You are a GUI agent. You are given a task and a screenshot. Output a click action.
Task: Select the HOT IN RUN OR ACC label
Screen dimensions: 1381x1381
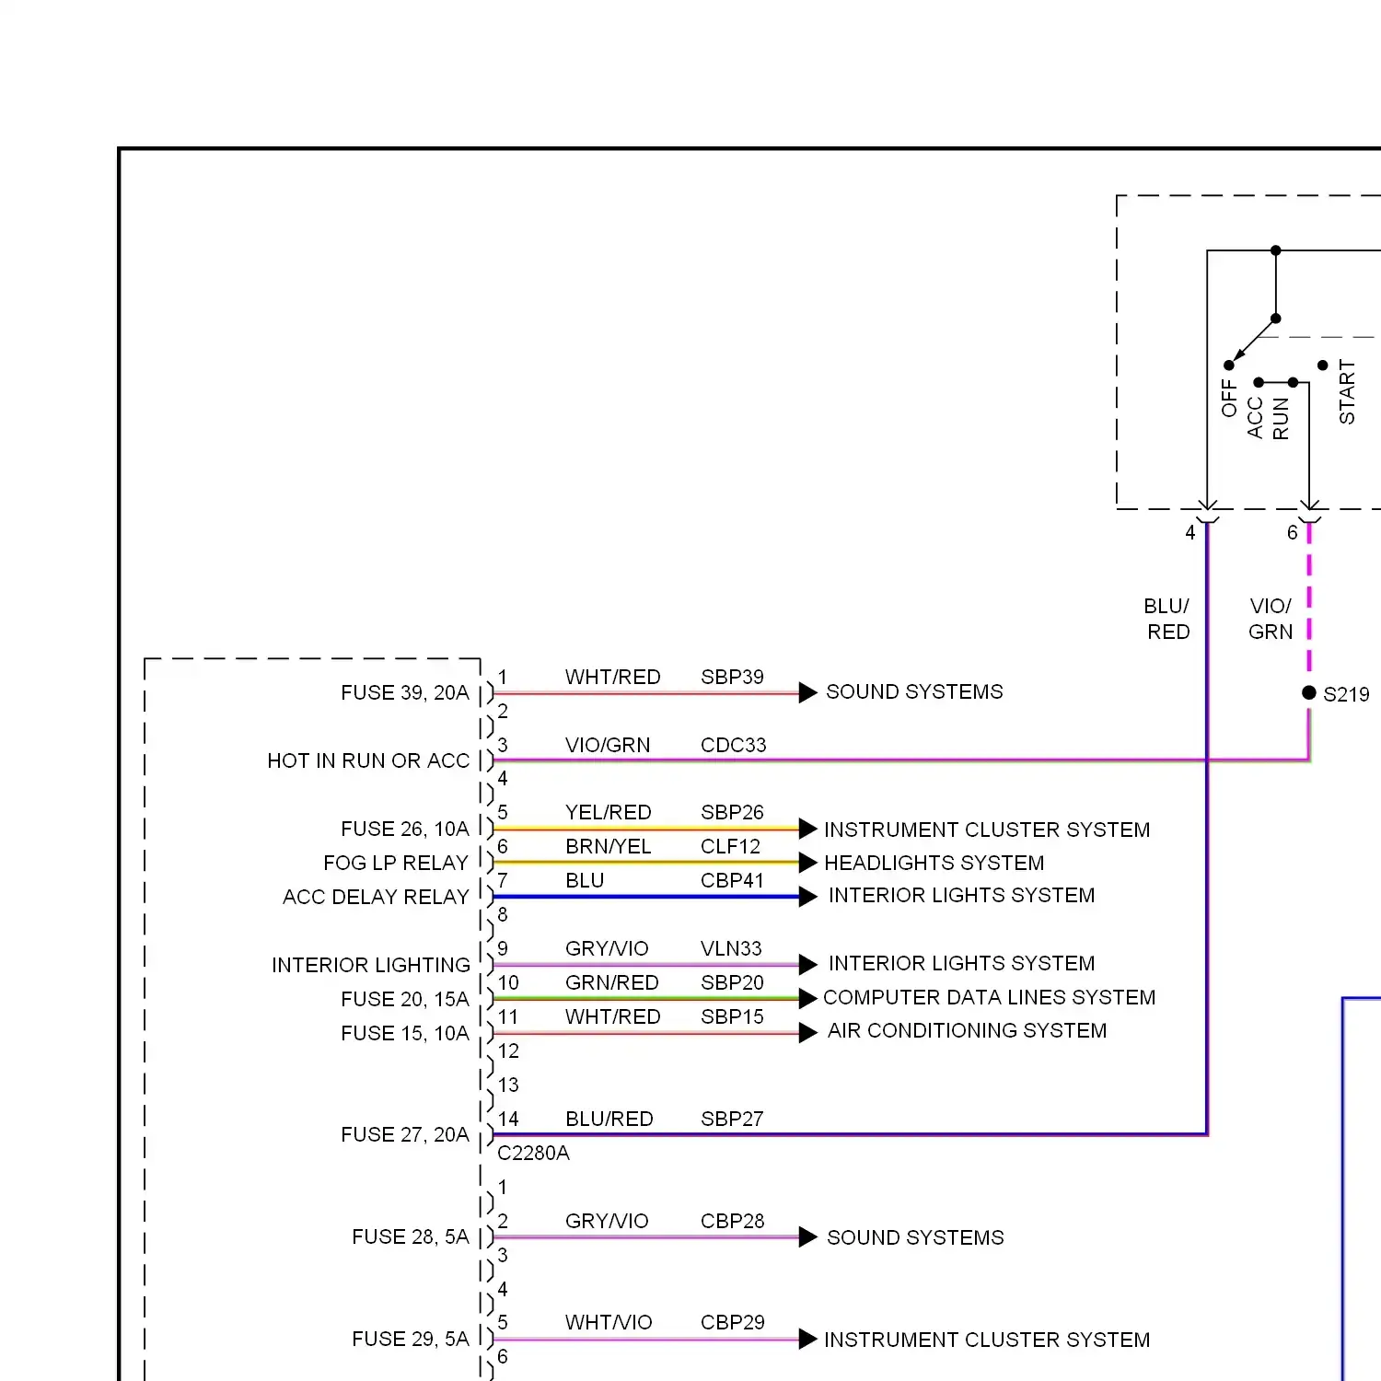point(368,760)
